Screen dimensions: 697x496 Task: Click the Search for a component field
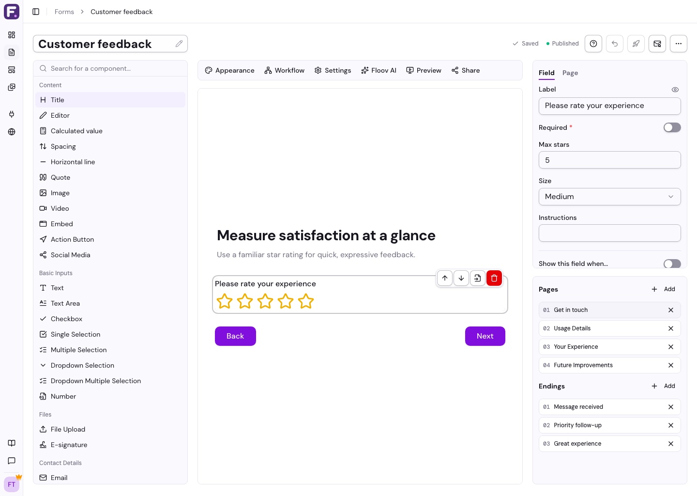point(110,68)
